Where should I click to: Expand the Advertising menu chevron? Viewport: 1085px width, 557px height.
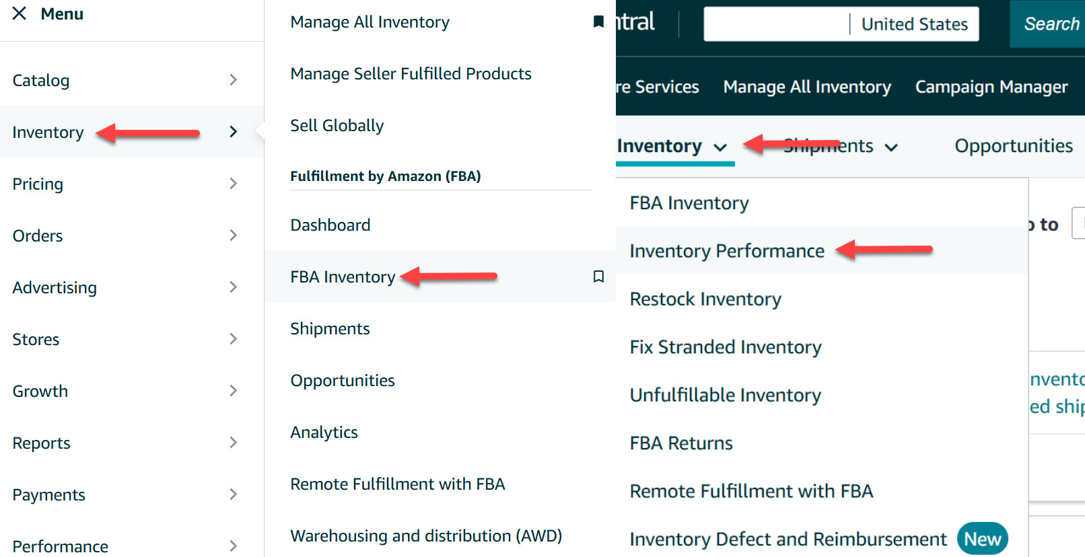click(x=233, y=287)
